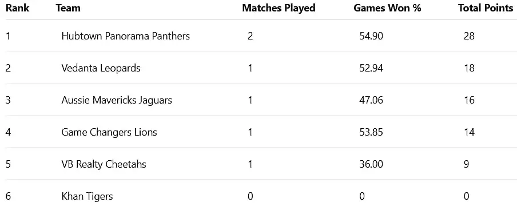Open Hubtown Panorama Panthers team name
Image resolution: width=517 pixels, height=210 pixels.
coord(126,36)
